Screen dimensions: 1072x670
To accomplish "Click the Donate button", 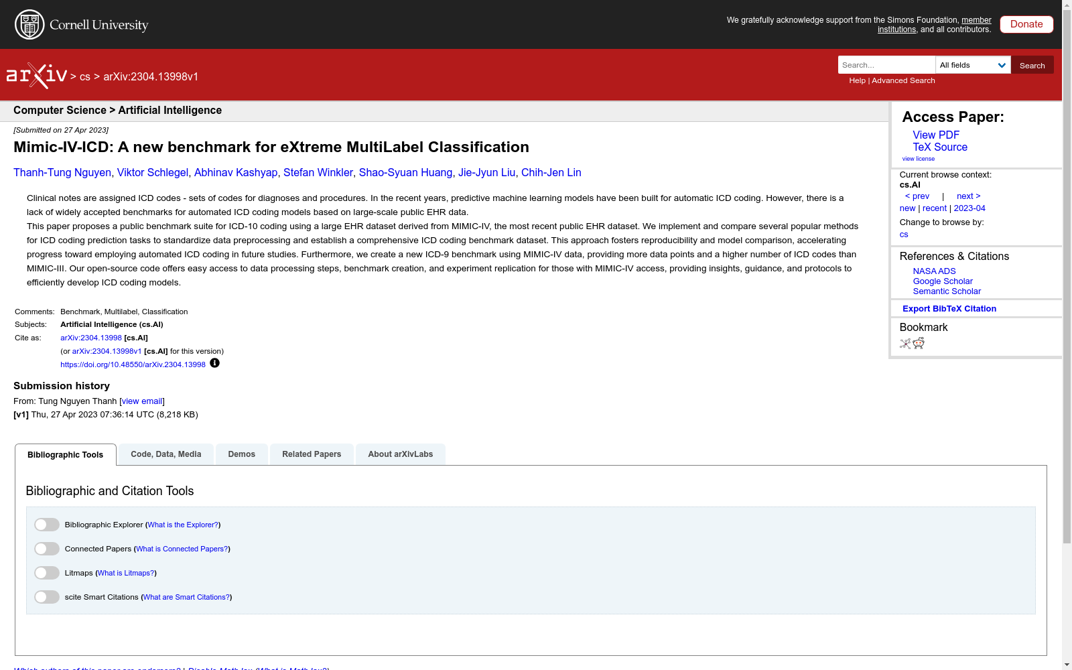I will click(1026, 24).
